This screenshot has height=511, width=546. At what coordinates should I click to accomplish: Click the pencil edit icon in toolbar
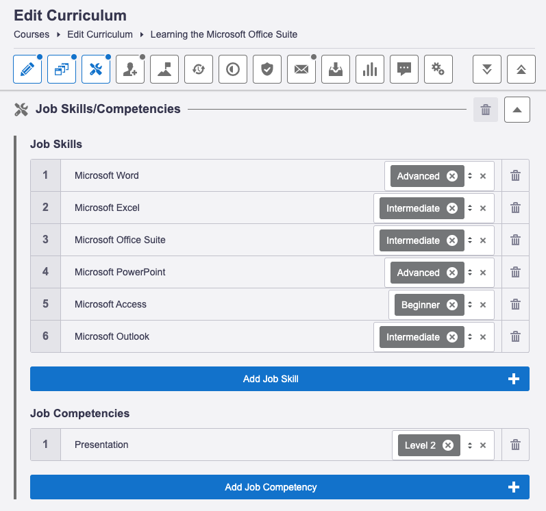tap(27, 69)
